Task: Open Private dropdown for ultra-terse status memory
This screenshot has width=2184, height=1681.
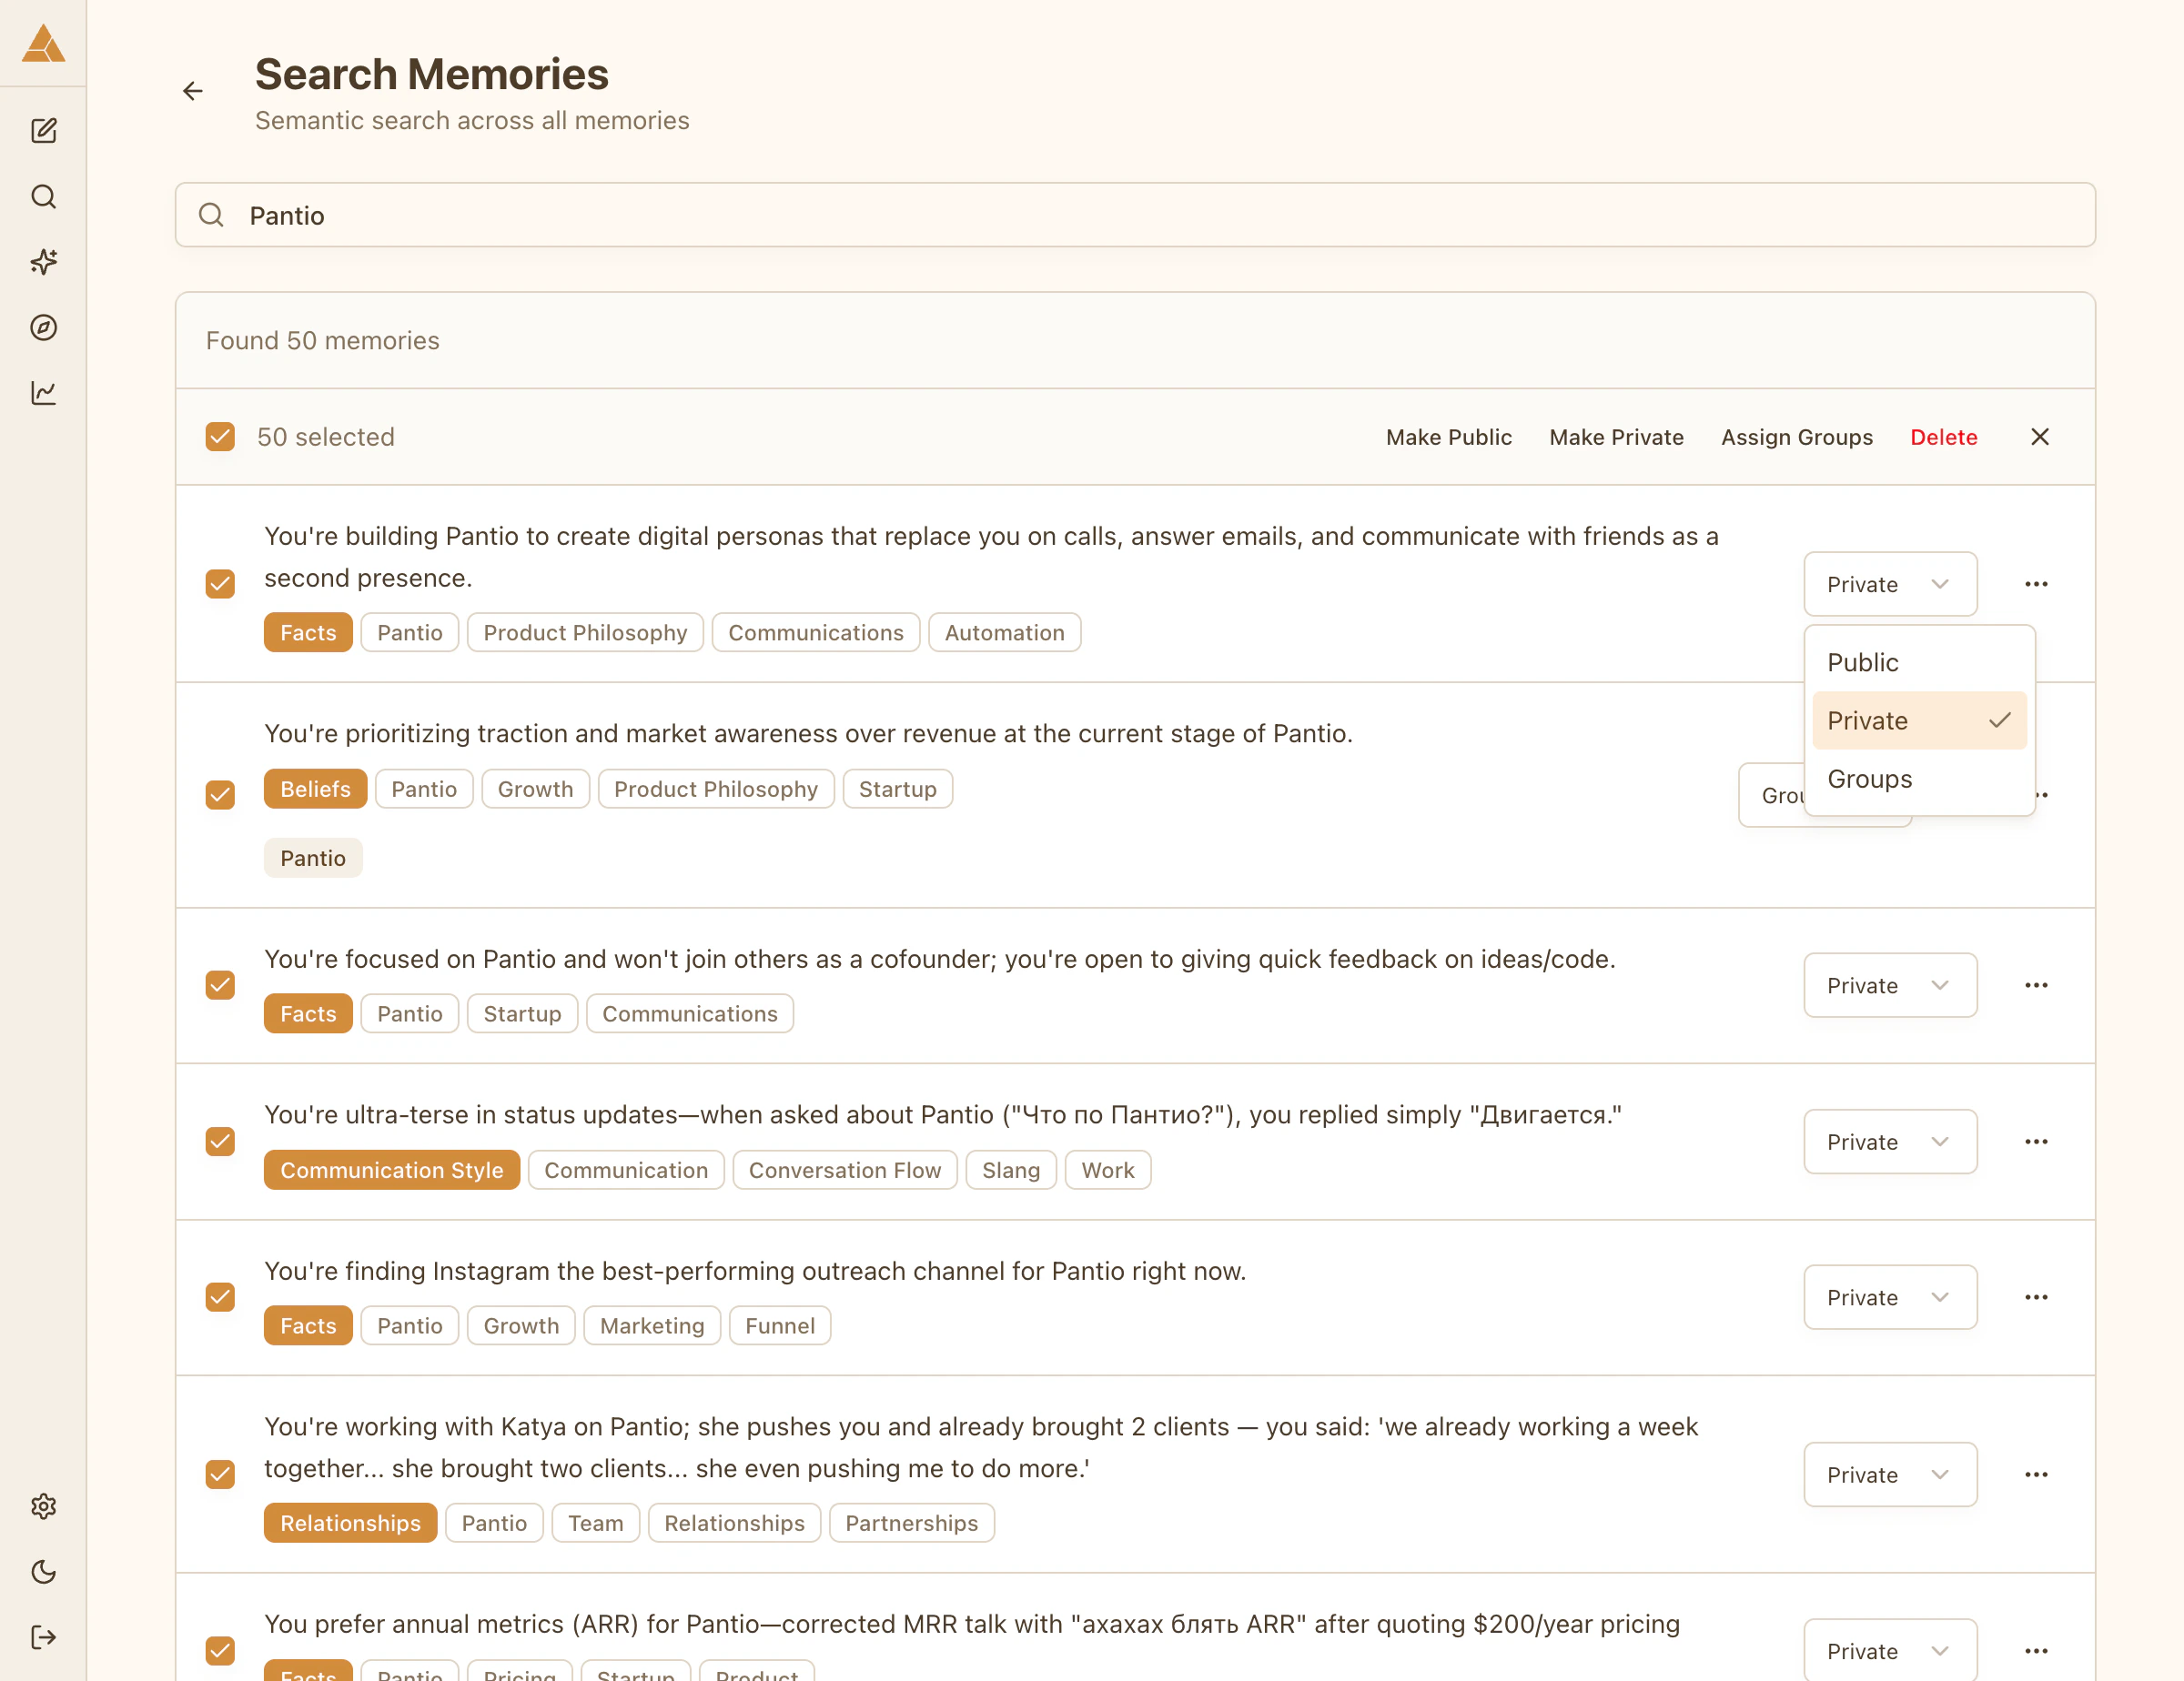Action: pos(1889,1142)
